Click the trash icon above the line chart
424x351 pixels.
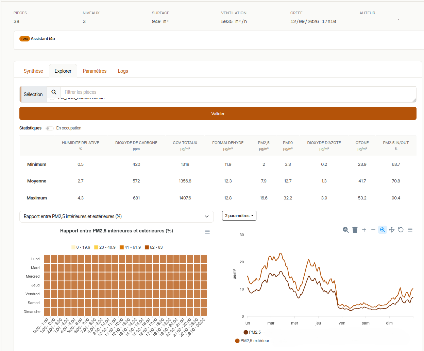(355, 230)
